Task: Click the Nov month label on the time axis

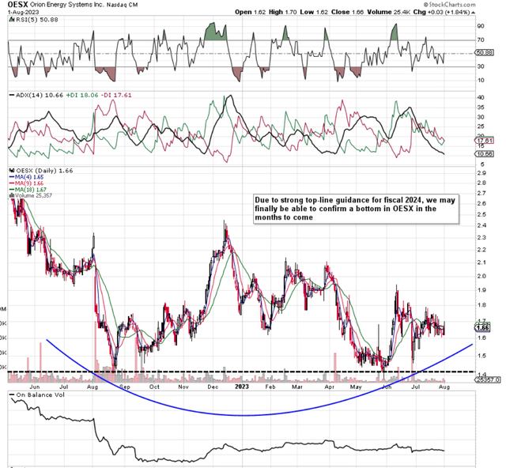Action: [x=183, y=387]
